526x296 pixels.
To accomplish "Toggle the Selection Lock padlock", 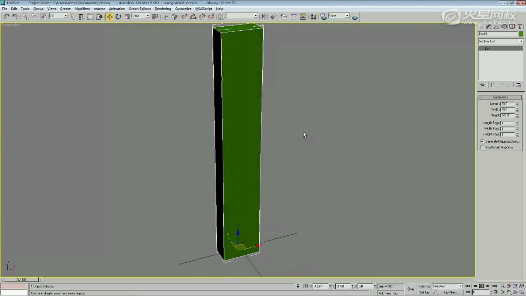I will coord(298,286).
